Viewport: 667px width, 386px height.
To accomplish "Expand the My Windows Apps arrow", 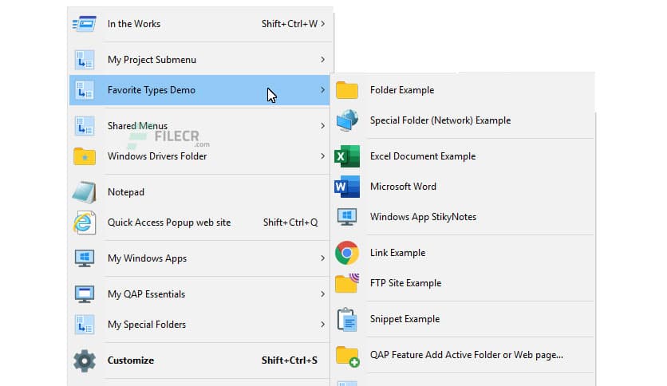I will coord(323,258).
